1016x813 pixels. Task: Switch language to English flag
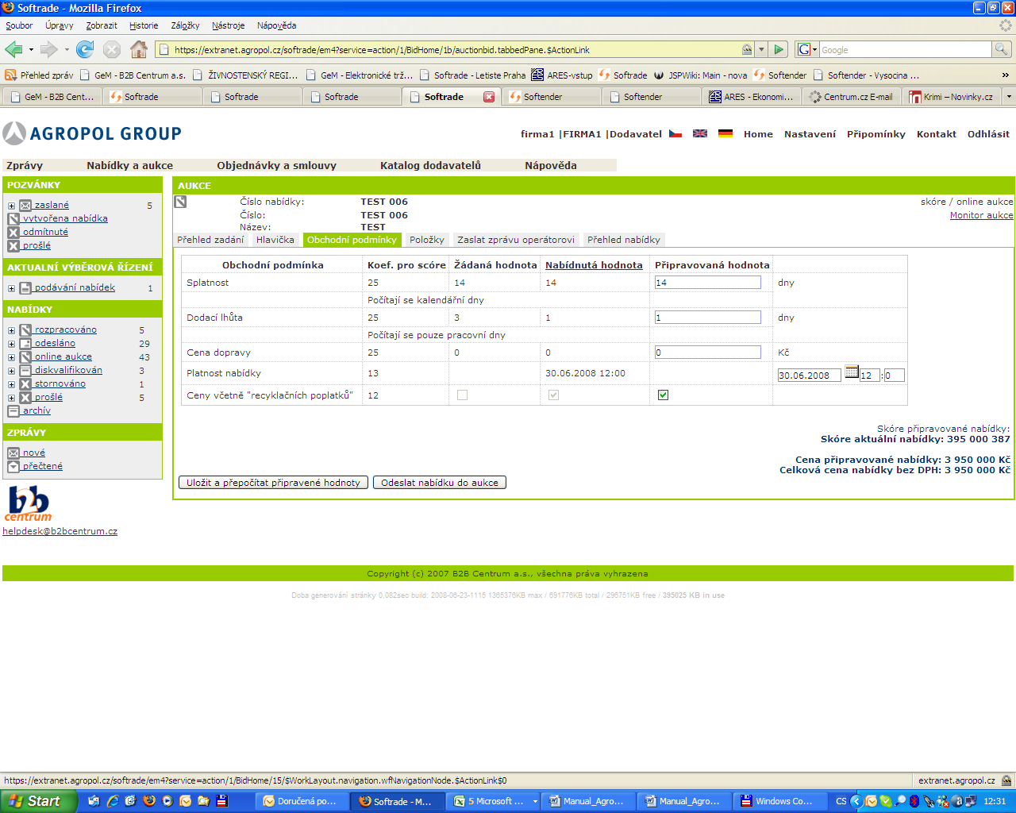pyautogui.click(x=700, y=133)
